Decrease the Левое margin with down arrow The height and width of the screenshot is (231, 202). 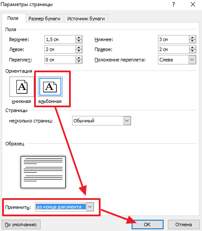pos(79,51)
